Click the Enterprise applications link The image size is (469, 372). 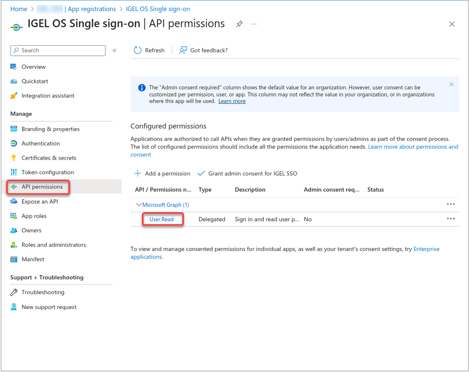[x=426, y=249]
